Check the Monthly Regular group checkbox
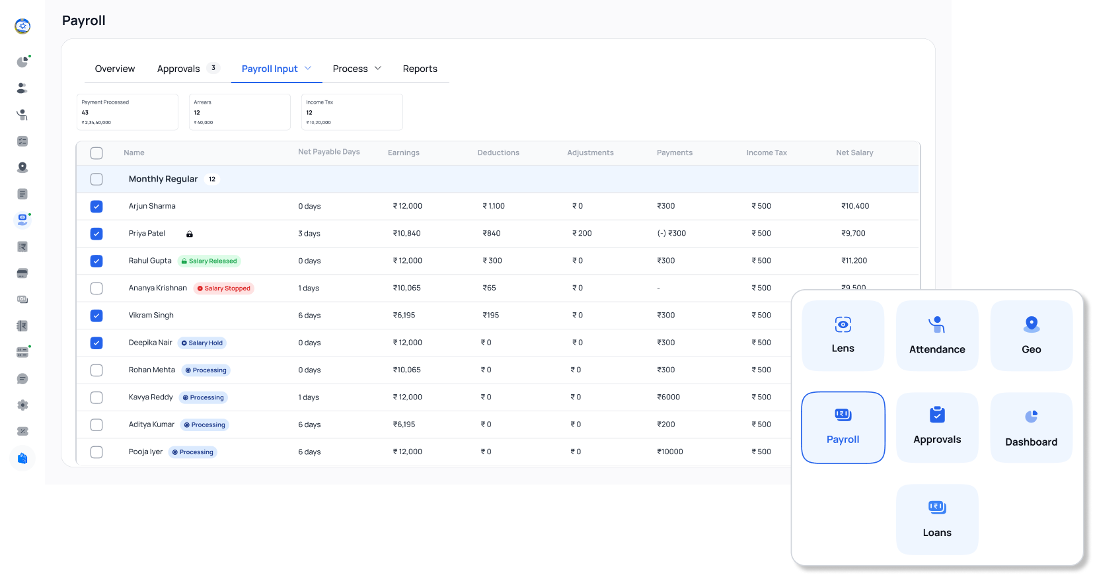The image size is (1093, 575). pos(96,179)
